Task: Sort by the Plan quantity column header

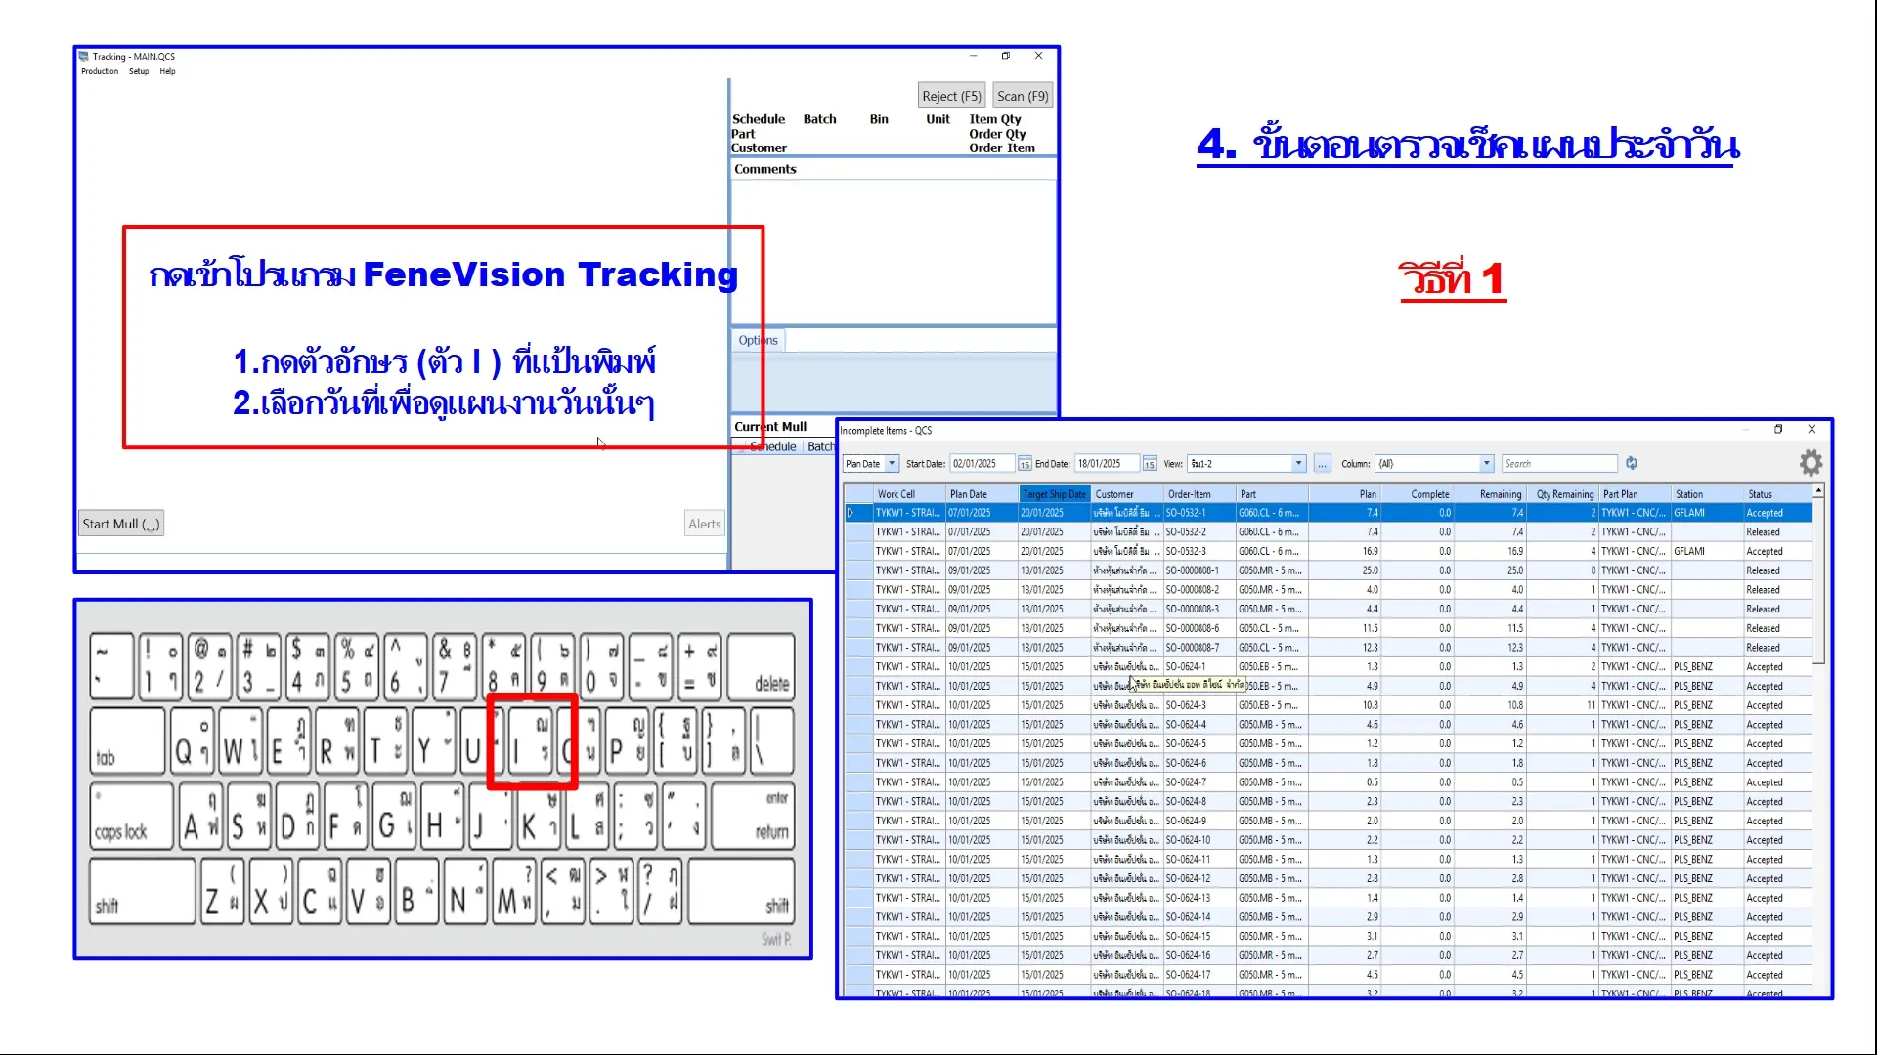Action: 1345,494
